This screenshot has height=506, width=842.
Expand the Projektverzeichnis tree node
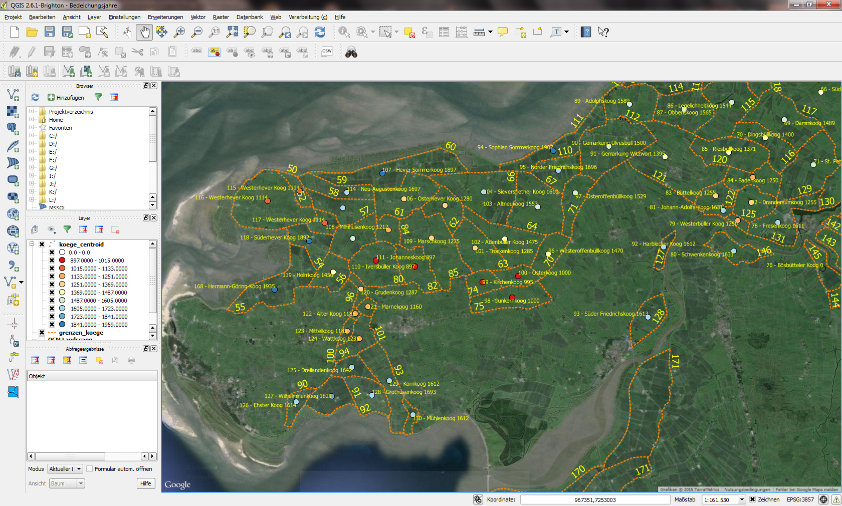pyautogui.click(x=32, y=112)
